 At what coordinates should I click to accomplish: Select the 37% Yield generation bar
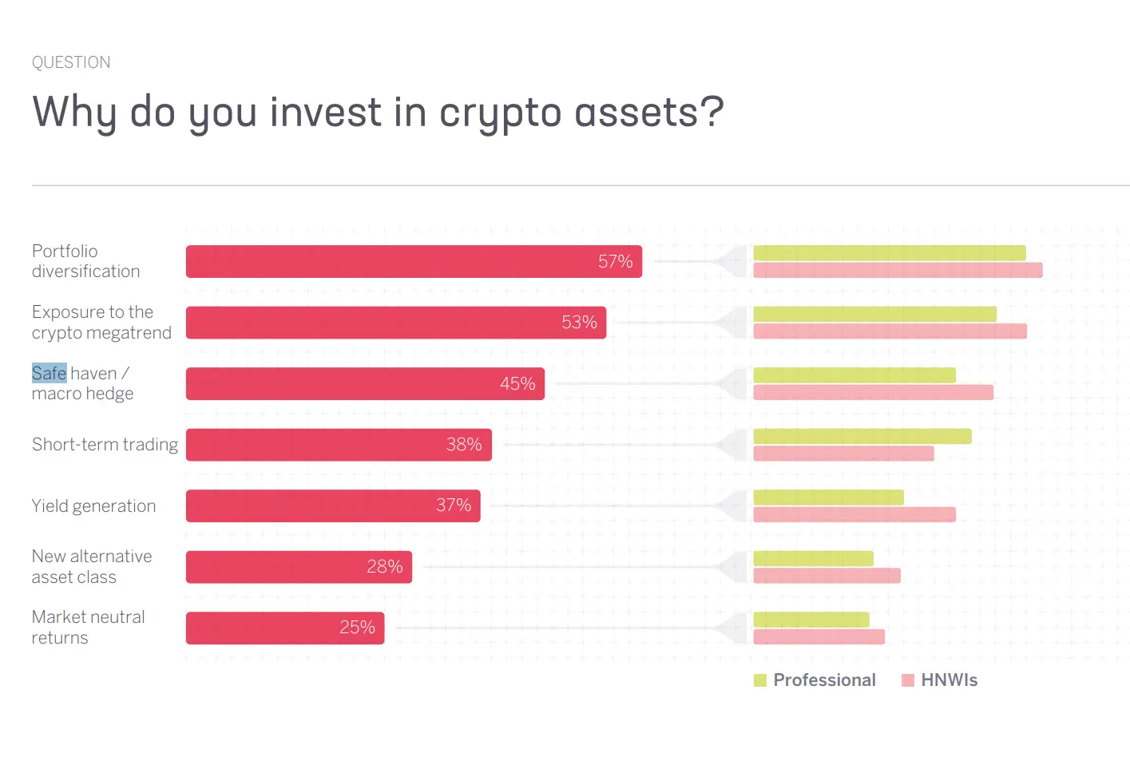coord(333,506)
